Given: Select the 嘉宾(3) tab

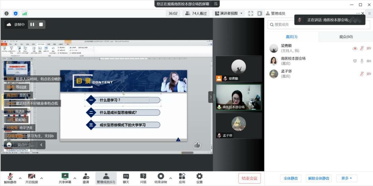Looking at the screenshot, I should click(292, 37).
